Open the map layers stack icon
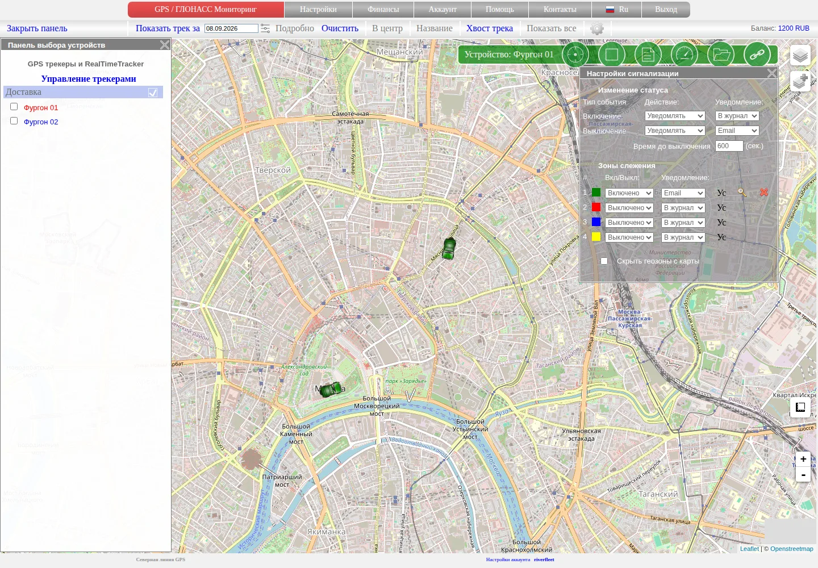Image resolution: width=818 pixels, height=568 pixels. pos(800,55)
